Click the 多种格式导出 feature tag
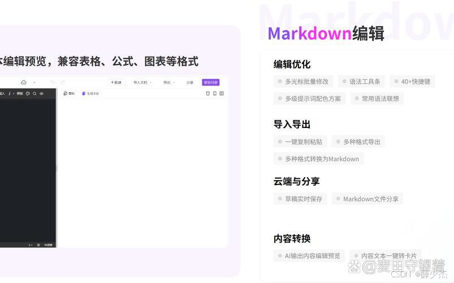The height and width of the screenshot is (283, 454). pos(358,141)
